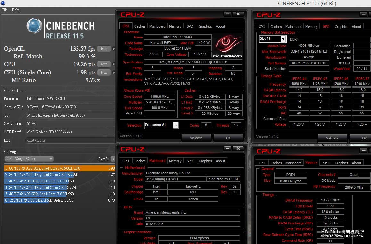Open About tab in top-left CPU-Z window
Image resolution: width=371 pixels, height=244 pixels.
pos(220,26)
